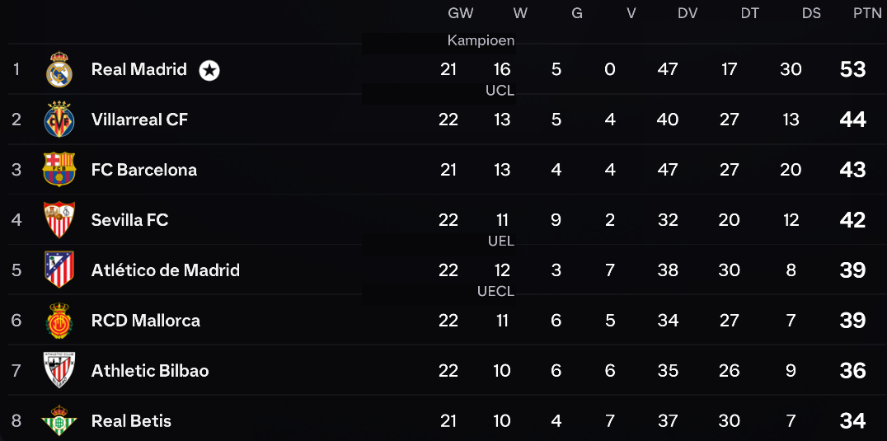887x441 pixels.
Task: Click the Athletic Bilbao club crest
Action: [59, 370]
